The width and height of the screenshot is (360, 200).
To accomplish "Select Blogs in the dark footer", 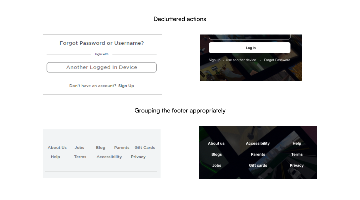I will [x=216, y=154].
